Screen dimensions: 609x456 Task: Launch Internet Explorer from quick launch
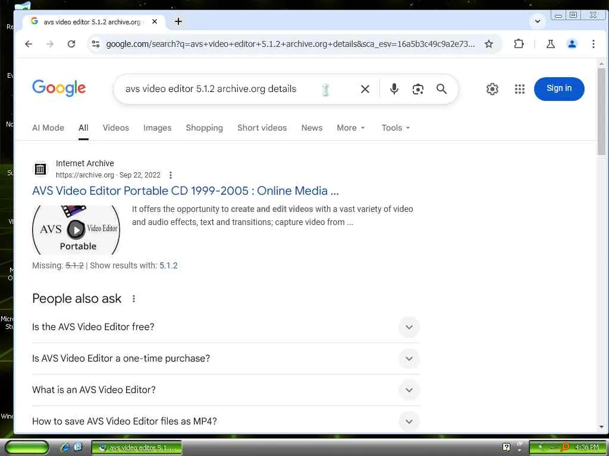(65, 448)
